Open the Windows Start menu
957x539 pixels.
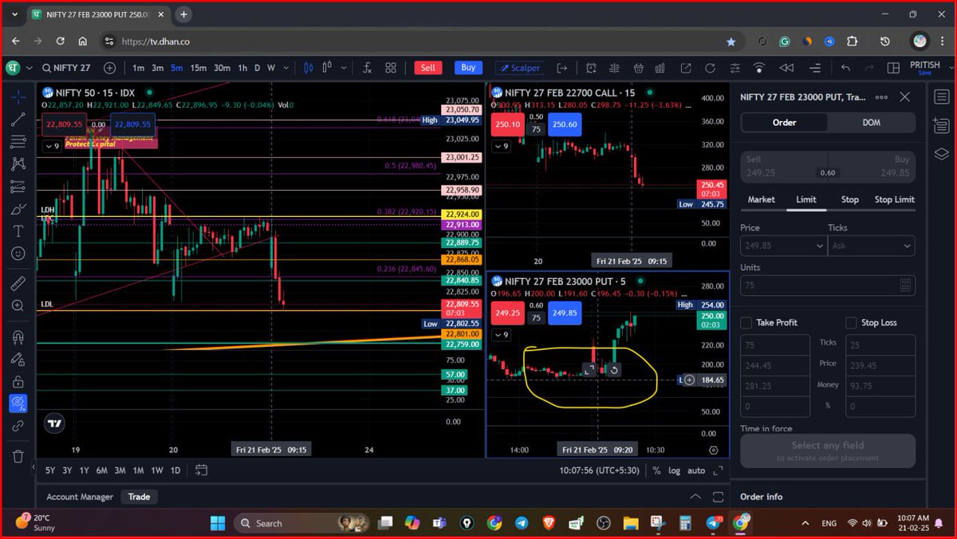[217, 523]
